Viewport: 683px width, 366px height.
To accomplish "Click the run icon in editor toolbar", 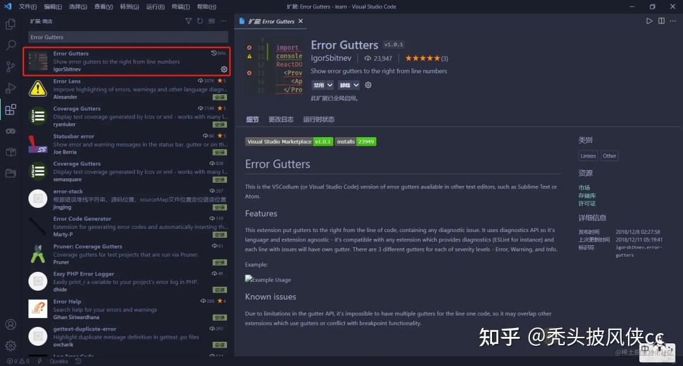I will click(x=649, y=21).
